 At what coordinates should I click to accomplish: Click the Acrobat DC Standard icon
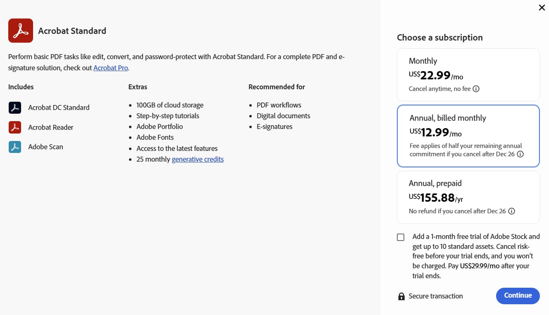(15, 107)
